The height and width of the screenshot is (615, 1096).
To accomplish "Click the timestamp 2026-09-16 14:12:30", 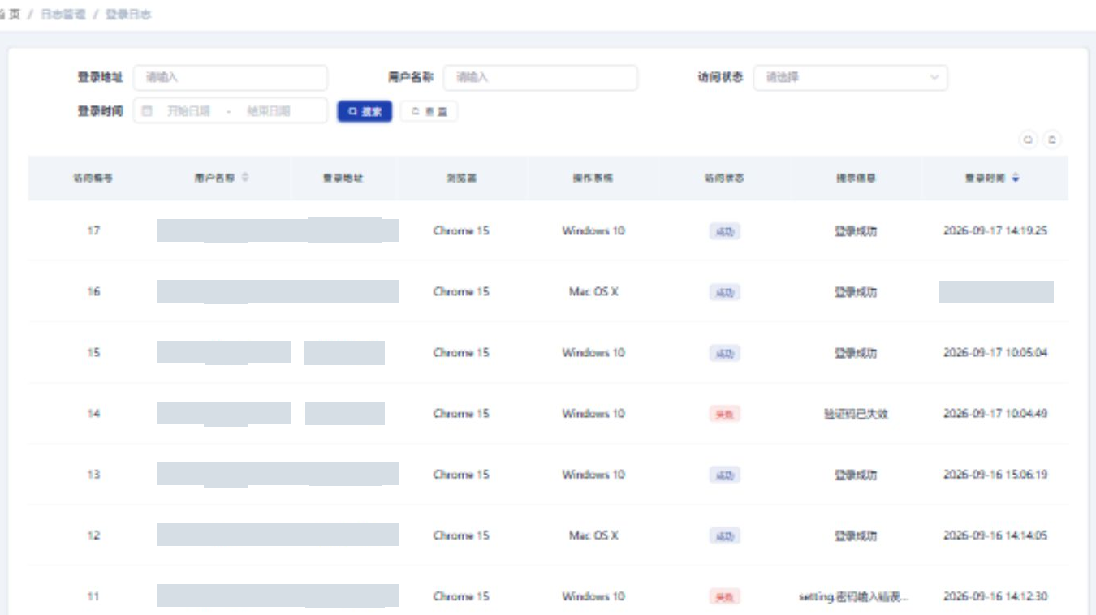I will 995,596.
